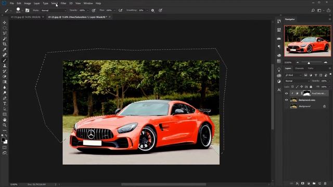The width and height of the screenshot is (333, 187).
Task: Select the Hand tool
Action: [x=5, y=120]
